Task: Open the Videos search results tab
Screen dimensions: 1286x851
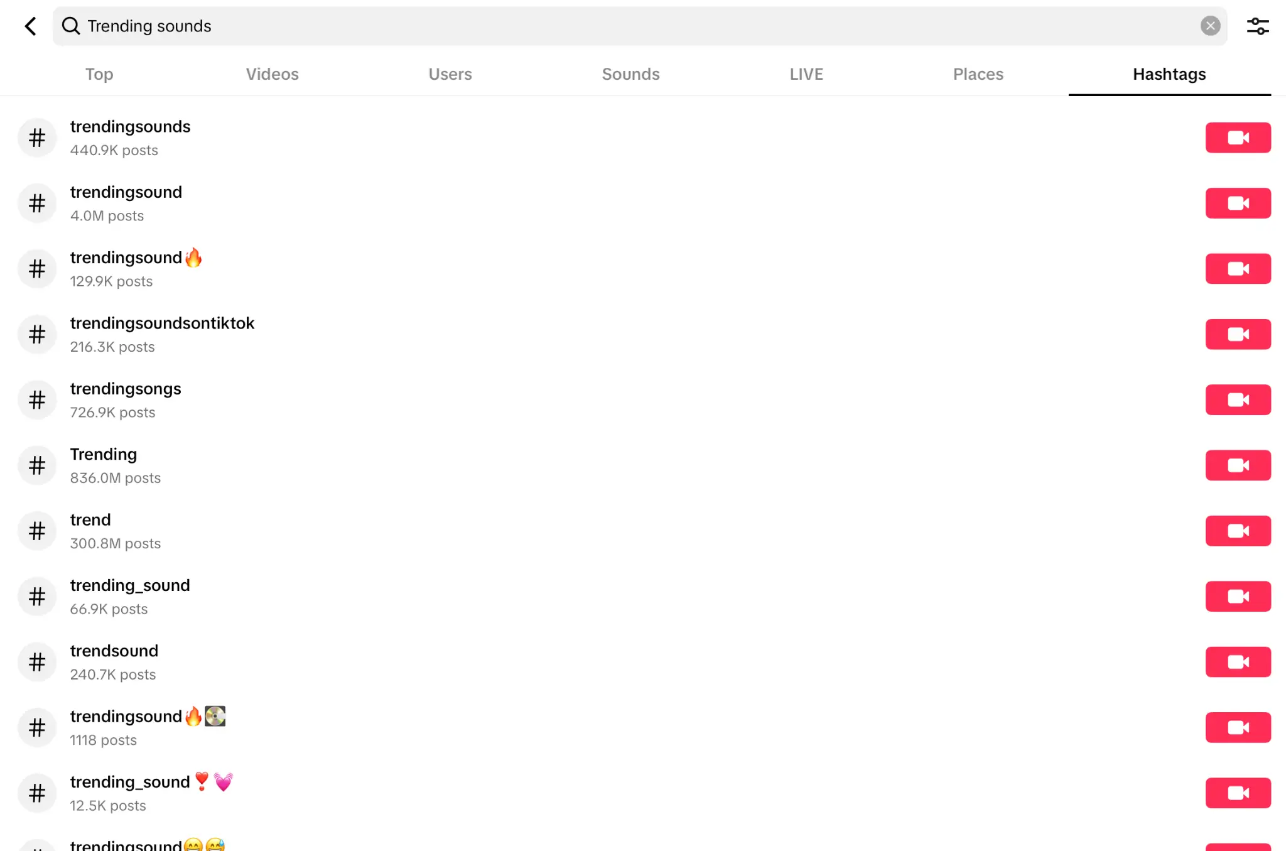Action: point(273,74)
